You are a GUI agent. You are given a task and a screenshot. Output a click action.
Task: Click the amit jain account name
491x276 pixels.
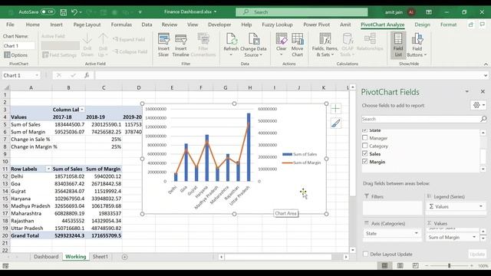(394, 12)
